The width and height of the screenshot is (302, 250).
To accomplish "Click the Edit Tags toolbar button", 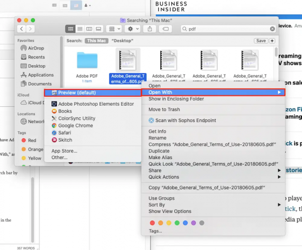I will [165, 29].
